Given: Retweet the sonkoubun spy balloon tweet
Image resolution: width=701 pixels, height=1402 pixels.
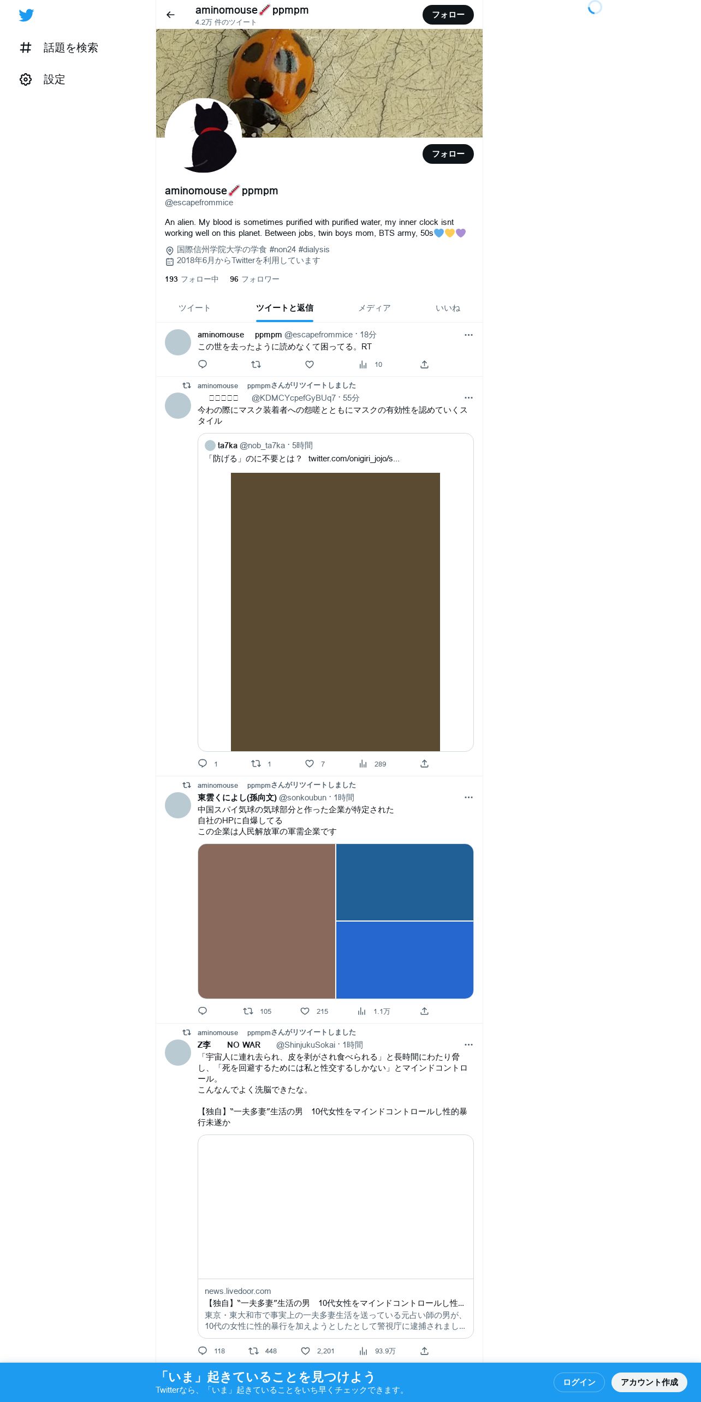Looking at the screenshot, I should tap(248, 1011).
